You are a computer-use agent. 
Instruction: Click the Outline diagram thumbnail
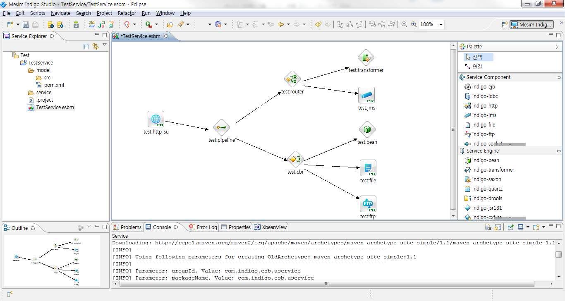(52, 260)
